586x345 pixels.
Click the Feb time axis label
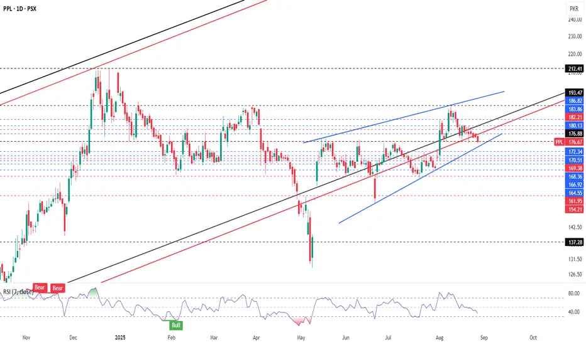[x=171, y=337]
